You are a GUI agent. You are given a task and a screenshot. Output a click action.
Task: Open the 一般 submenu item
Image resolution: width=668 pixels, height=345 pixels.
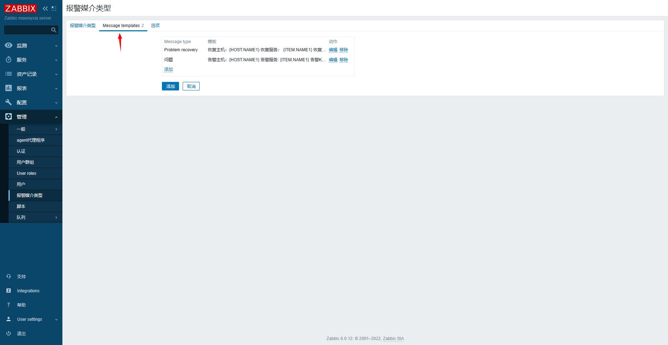point(35,129)
